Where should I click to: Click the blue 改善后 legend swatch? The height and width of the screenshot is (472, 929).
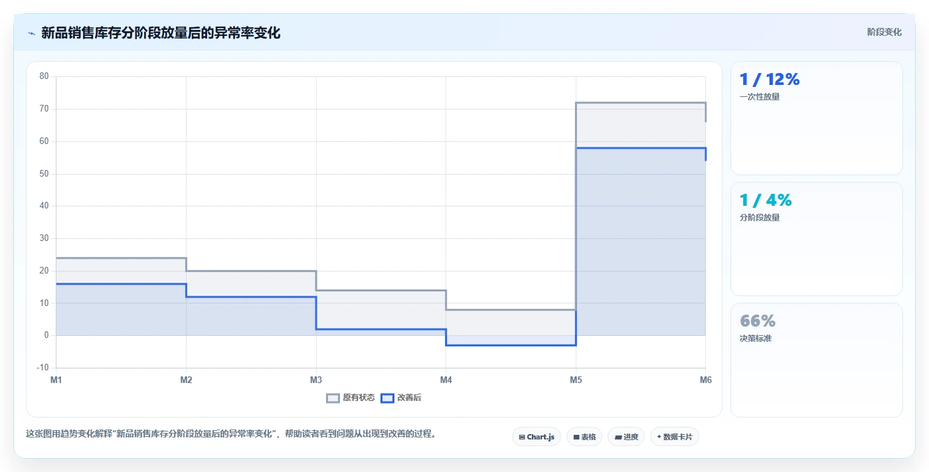387,398
